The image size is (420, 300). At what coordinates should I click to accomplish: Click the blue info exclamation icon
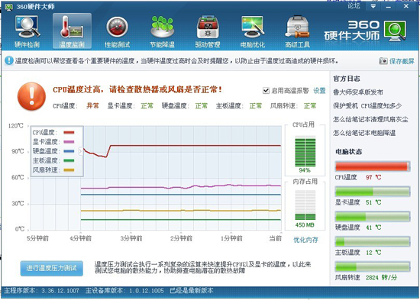(9, 60)
